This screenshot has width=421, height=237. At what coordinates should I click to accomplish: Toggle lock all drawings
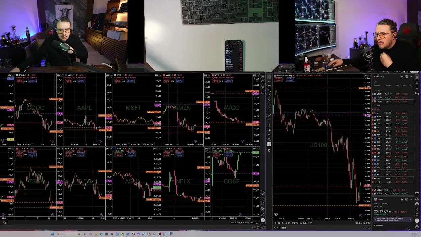coord(269,135)
